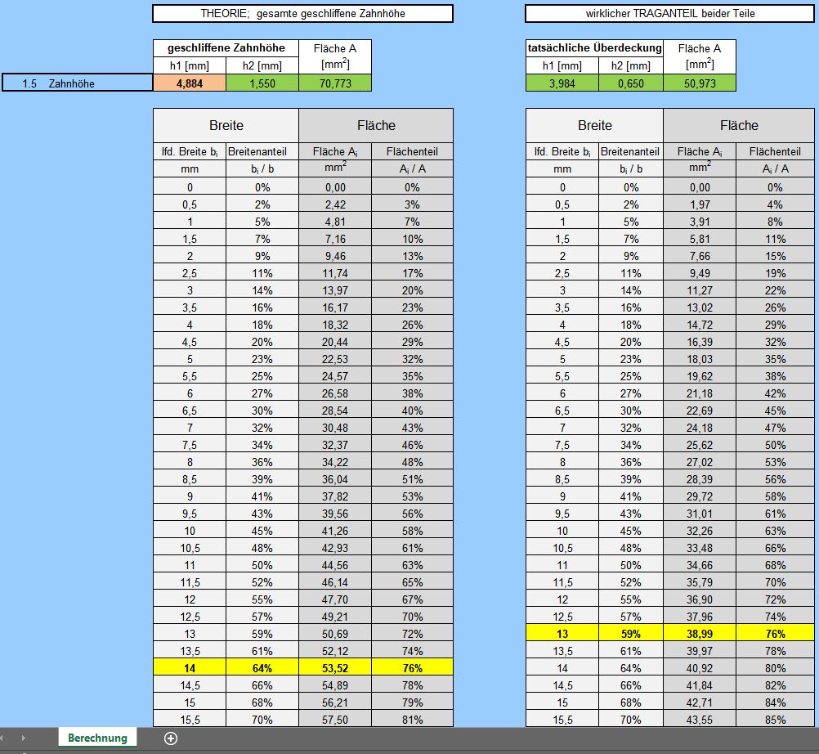The image size is (819, 754).
Task: Select theory Fläche value 16,17
Action: click(x=335, y=307)
